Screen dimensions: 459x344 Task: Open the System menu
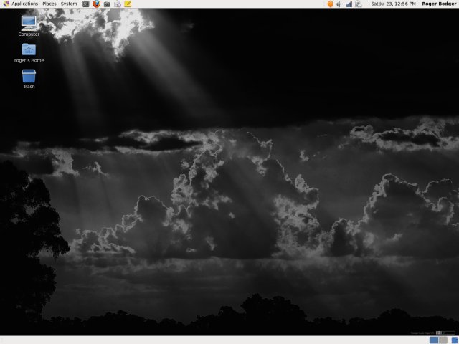pos(69,4)
